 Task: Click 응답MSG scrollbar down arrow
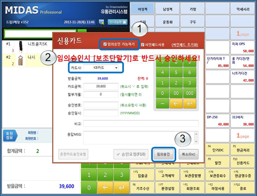(197, 142)
